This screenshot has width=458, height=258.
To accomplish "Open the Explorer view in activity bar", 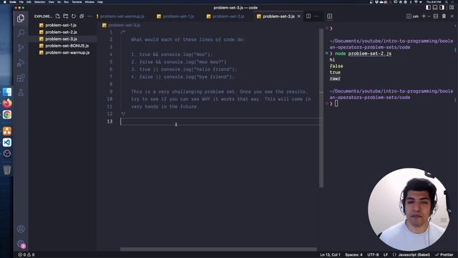I will [21, 18].
